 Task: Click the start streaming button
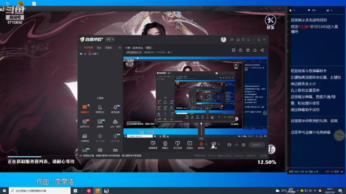(x=256, y=145)
